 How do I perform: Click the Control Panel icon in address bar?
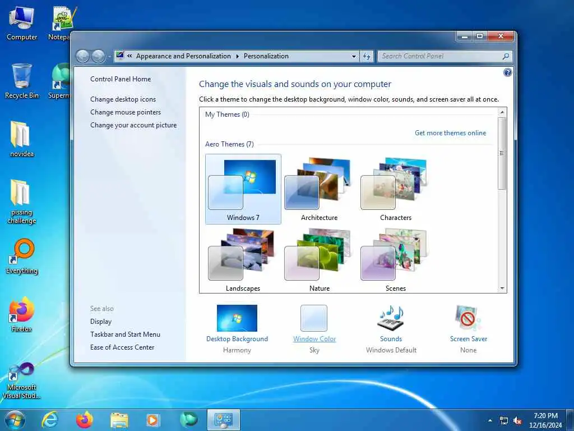point(120,56)
